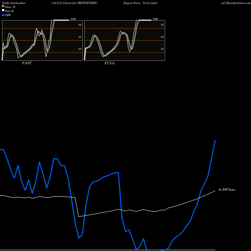Image resolution: width=251 pixels, height=251 pixels.
Task: Click the 80 level label in FULL chart
Action: [162, 25]
